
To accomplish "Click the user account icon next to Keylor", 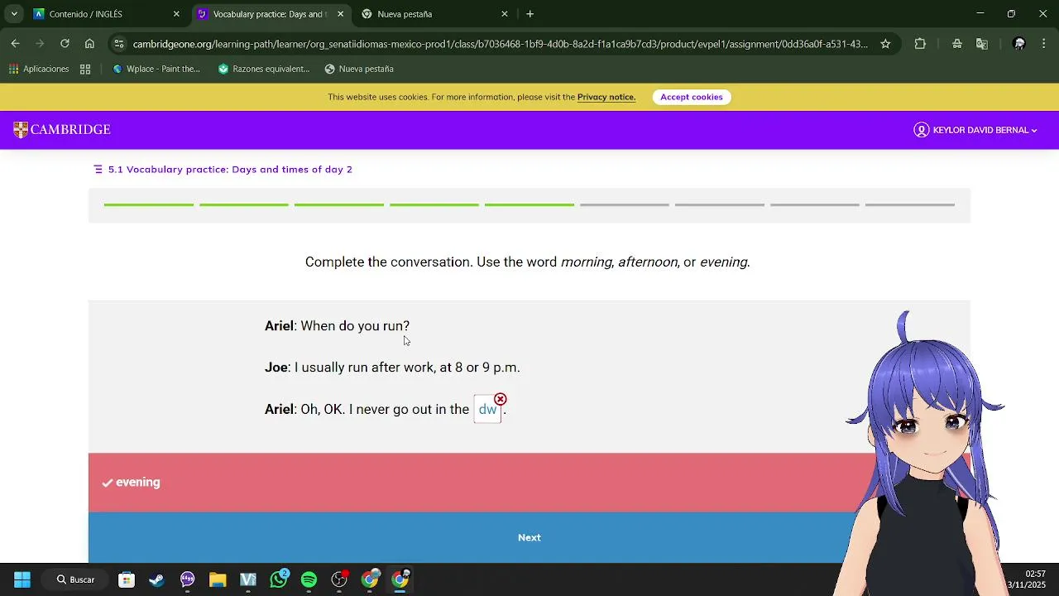I will 921,130.
